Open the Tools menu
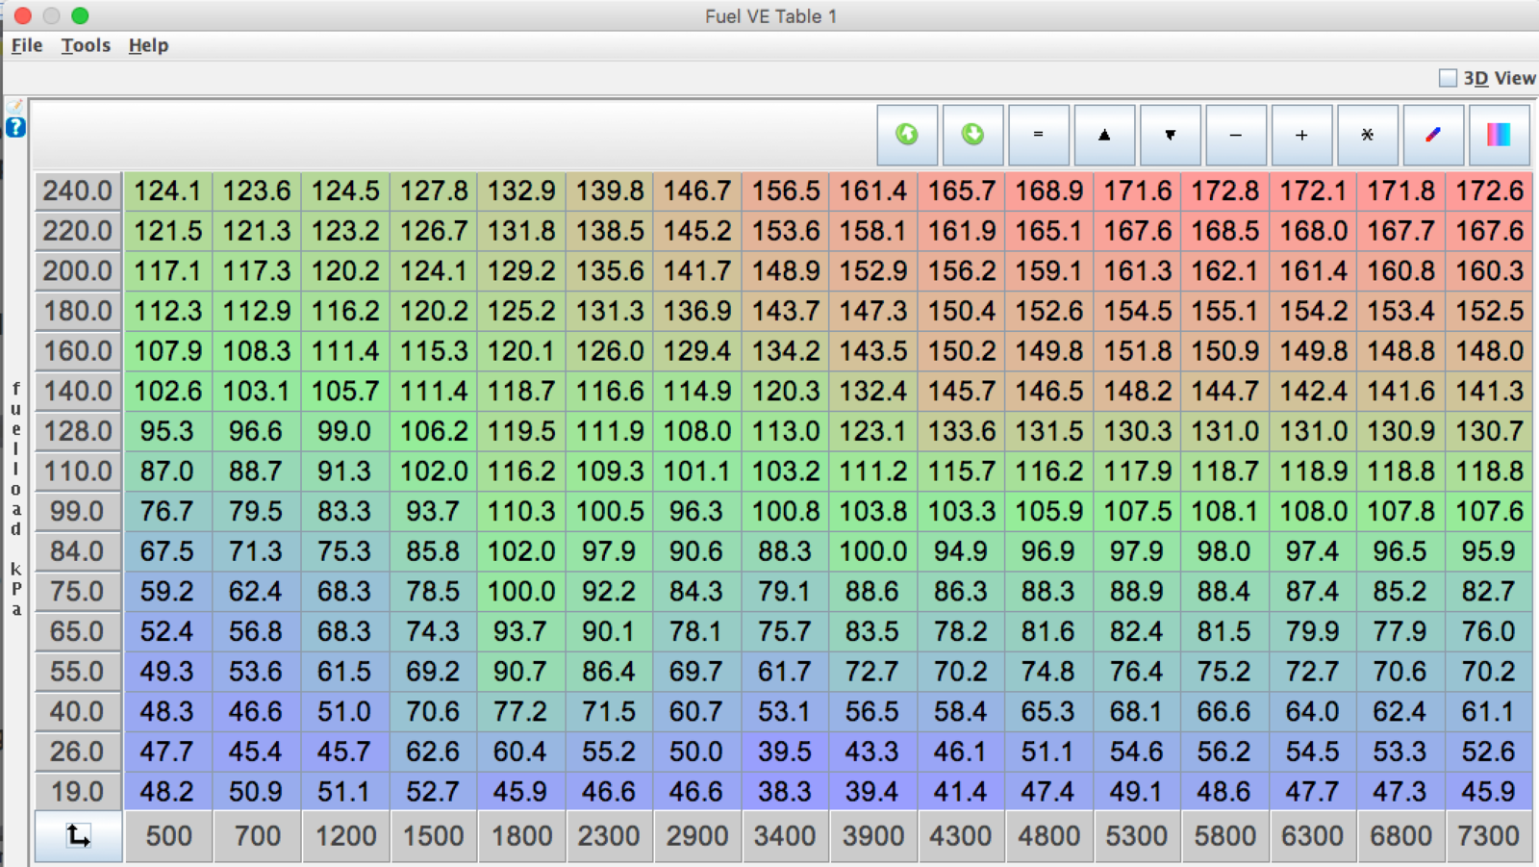 click(x=86, y=45)
